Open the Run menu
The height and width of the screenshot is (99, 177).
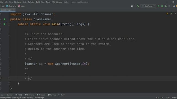(x=43, y=2)
